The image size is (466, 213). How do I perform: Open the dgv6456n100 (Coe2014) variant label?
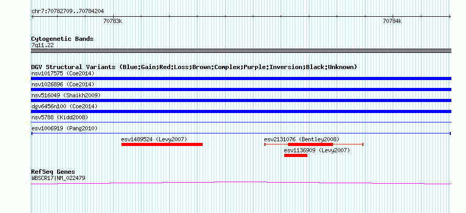point(64,106)
